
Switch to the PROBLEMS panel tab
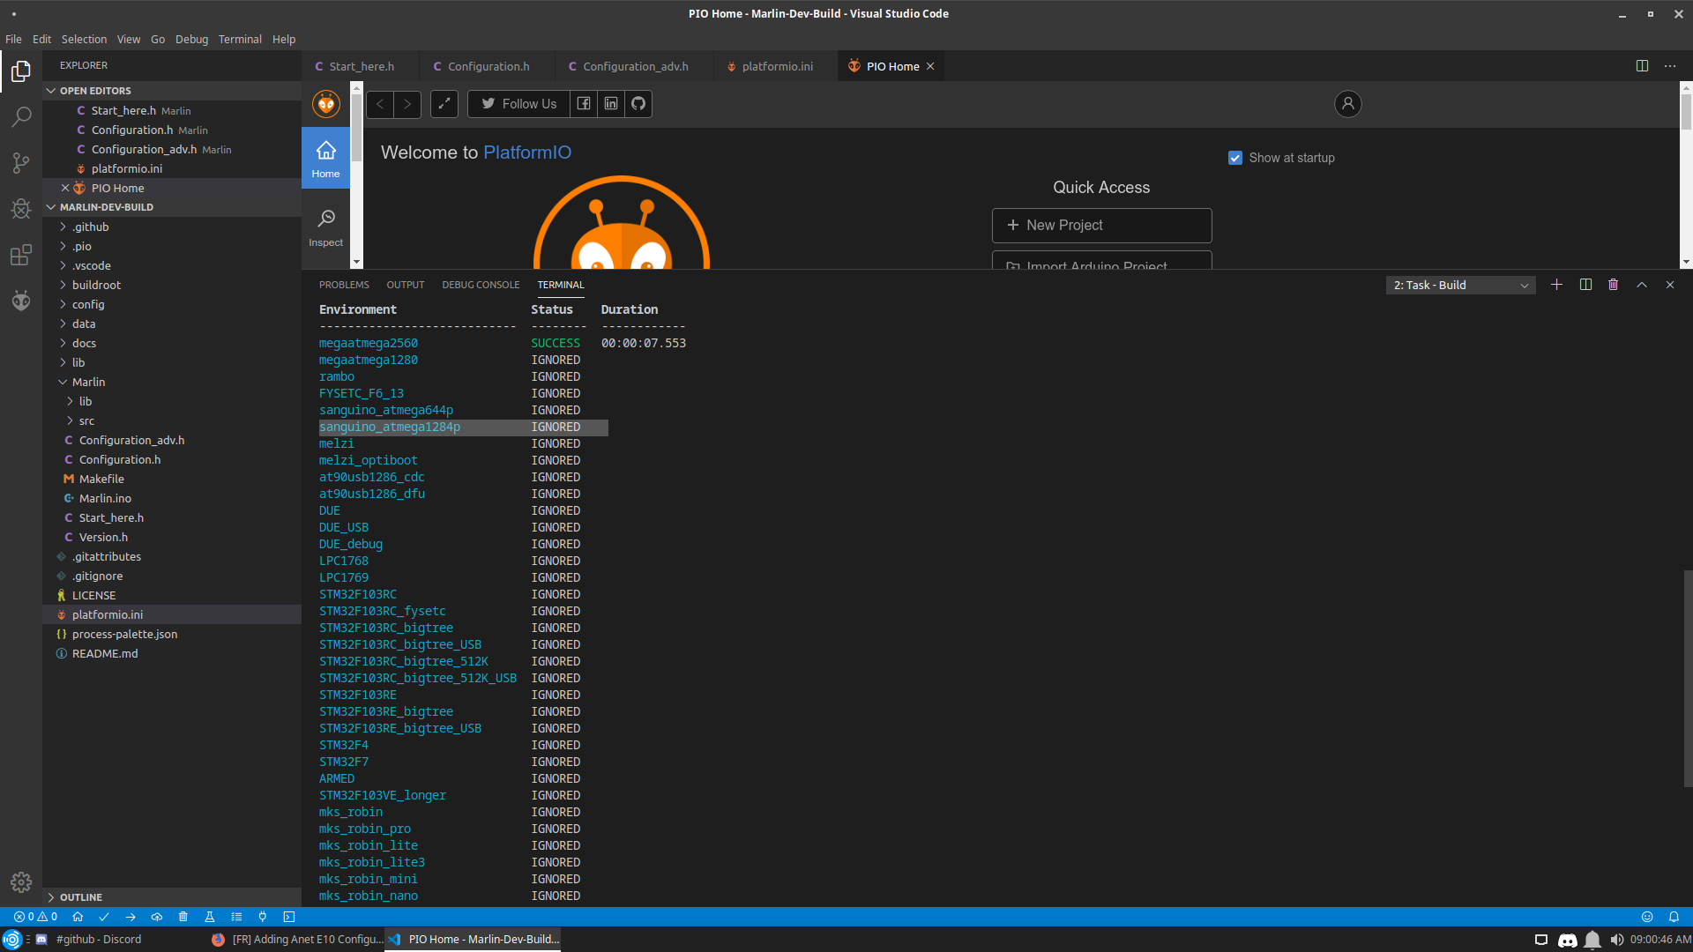[344, 285]
